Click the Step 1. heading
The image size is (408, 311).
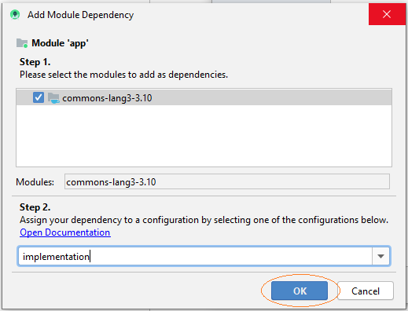pyautogui.click(x=35, y=62)
